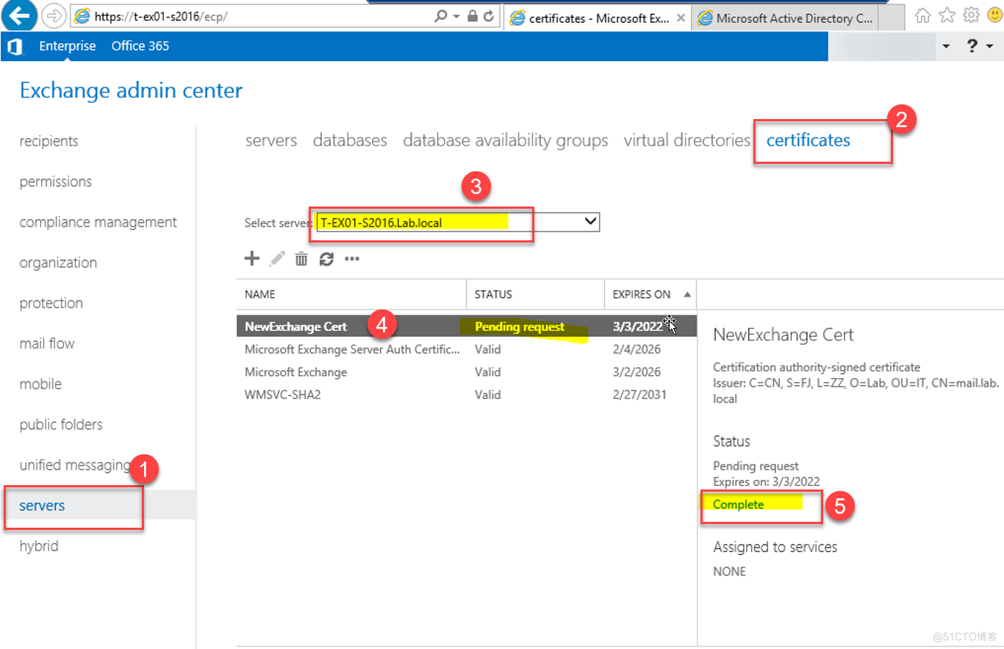Open the Favorites star icon
The height and width of the screenshot is (649, 1004).
(x=947, y=15)
